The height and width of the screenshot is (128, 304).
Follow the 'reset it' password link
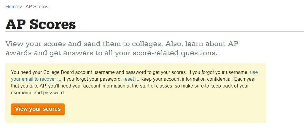[130, 79]
